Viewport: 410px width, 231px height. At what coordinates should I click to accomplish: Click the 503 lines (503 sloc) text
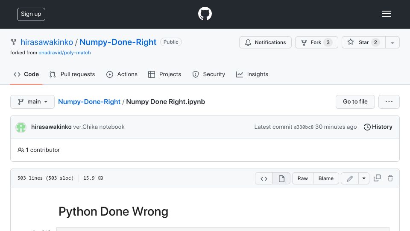[x=46, y=178]
